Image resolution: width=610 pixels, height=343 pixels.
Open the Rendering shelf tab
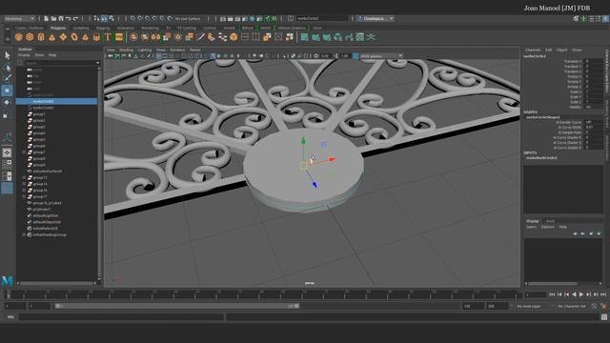150,28
